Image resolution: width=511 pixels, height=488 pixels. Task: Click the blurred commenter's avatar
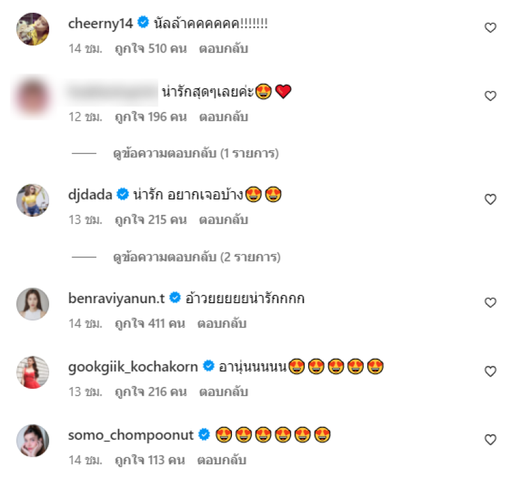[x=33, y=97]
